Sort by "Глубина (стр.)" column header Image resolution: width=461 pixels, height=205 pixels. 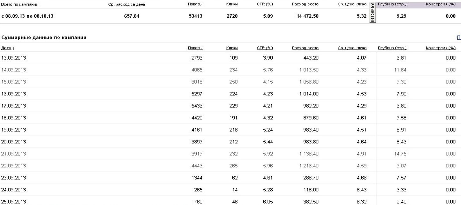tap(392, 48)
